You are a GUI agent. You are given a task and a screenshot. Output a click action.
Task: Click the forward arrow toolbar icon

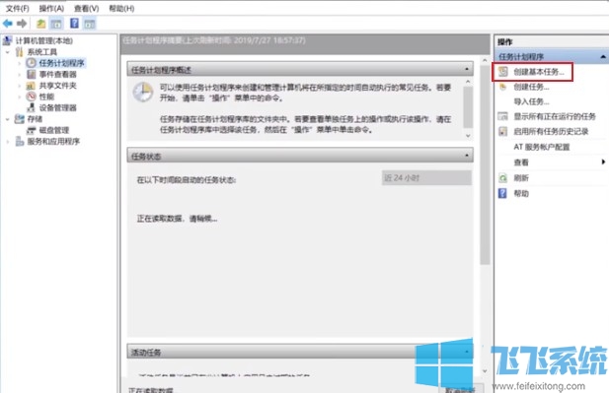coord(22,24)
